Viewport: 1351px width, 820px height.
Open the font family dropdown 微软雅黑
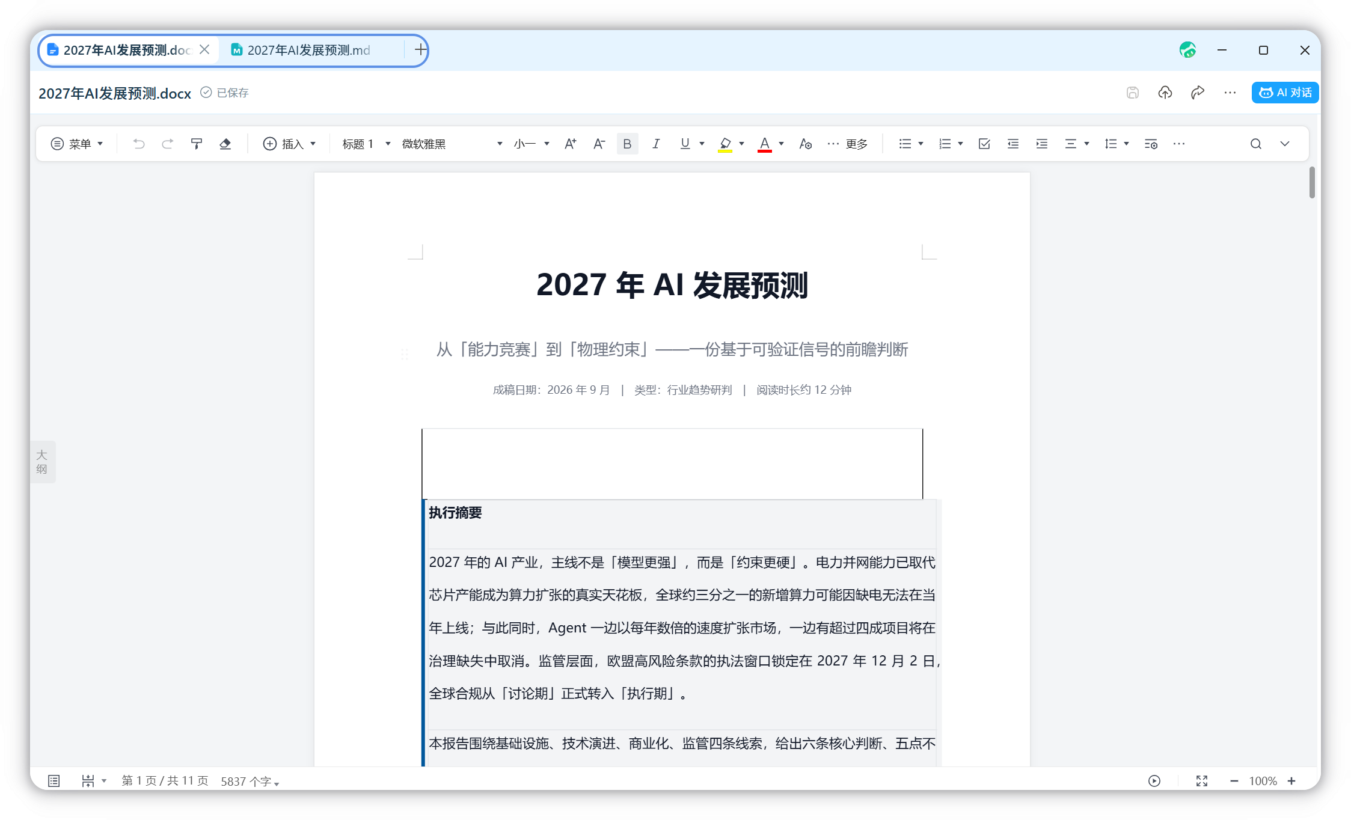tap(452, 144)
